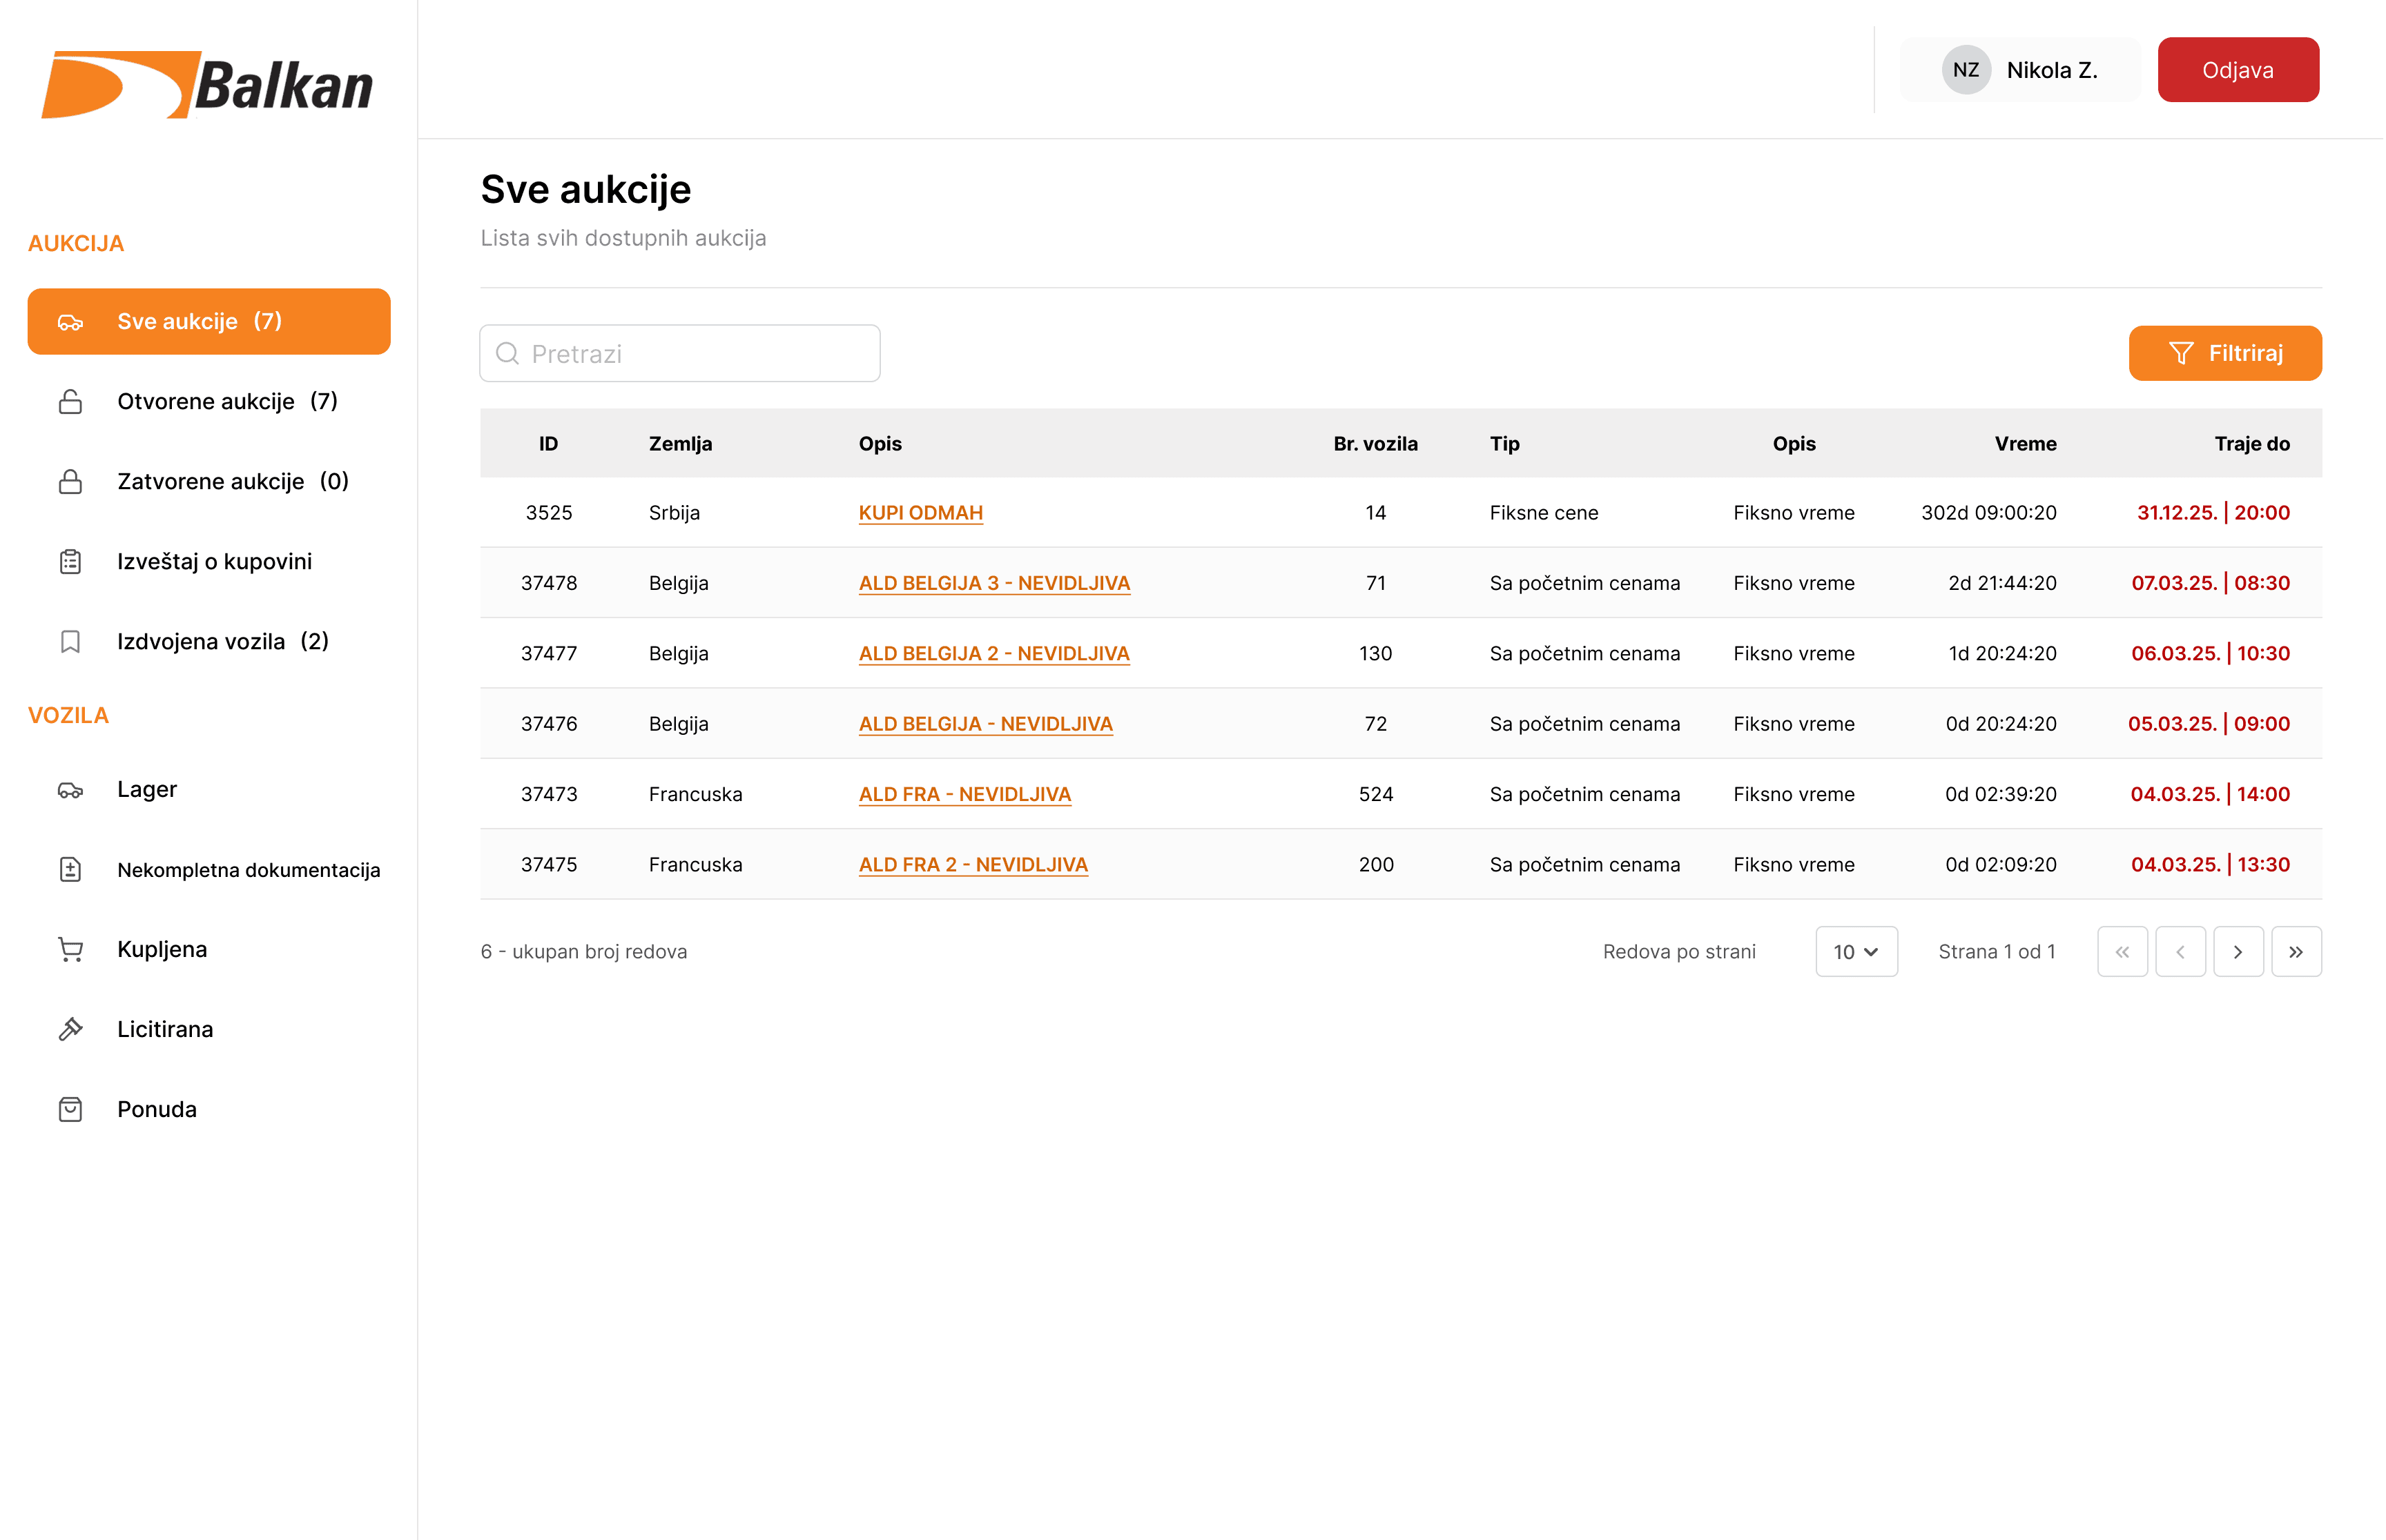Open ALD BELGIJA 2 - NEVIDLJIVA link
Viewport: 2386px width, 1540px height.
[993, 654]
